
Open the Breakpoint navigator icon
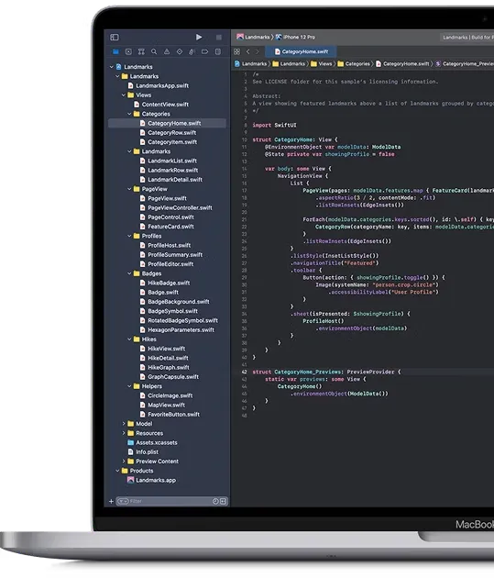(204, 52)
